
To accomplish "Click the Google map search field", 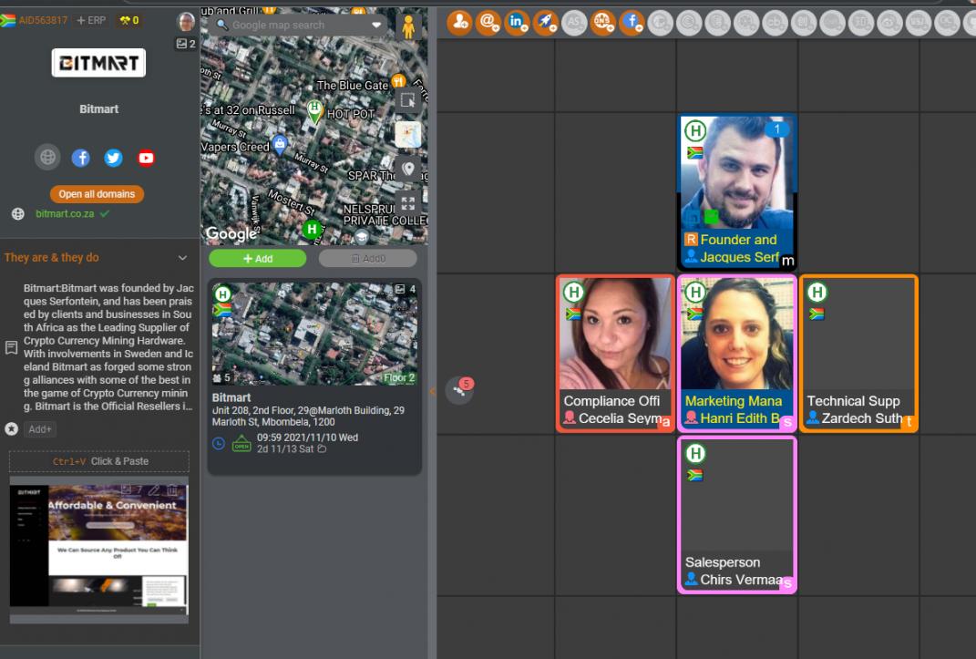I will coord(292,26).
